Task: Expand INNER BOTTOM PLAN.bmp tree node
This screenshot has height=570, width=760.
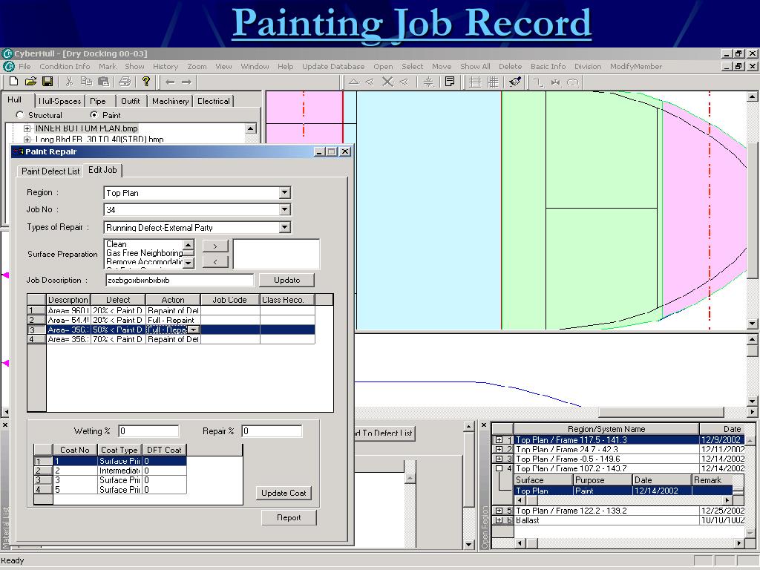Action: pyautogui.click(x=27, y=128)
